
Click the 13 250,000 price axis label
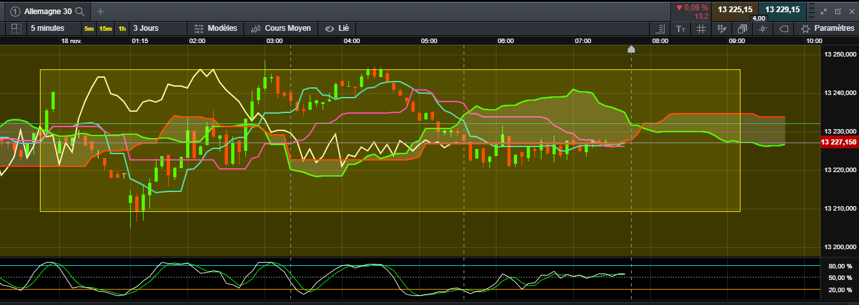[x=840, y=55]
